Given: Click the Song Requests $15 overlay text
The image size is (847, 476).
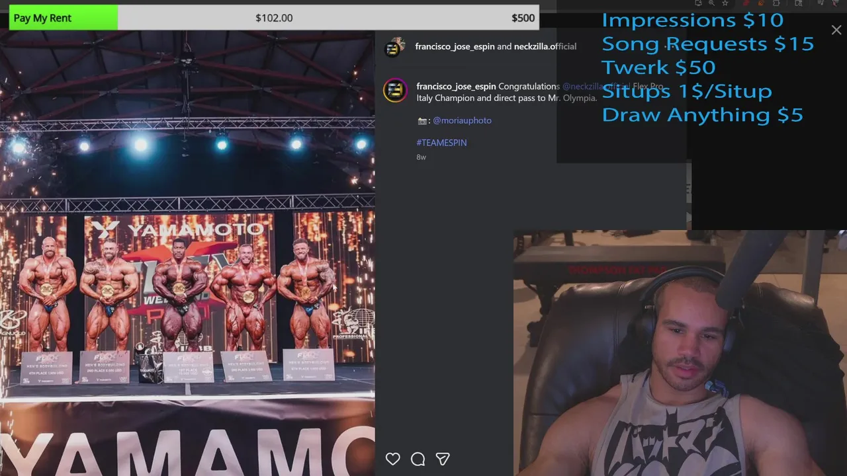Looking at the screenshot, I should pyautogui.click(x=707, y=44).
